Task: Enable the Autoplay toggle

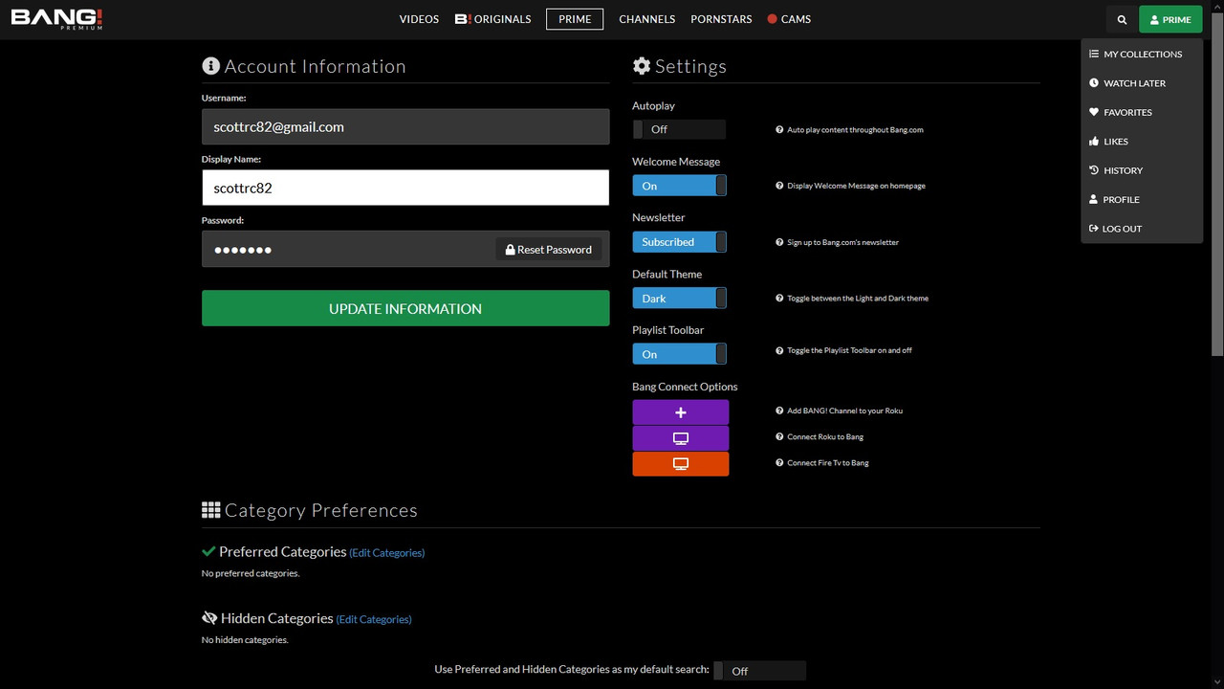Action: point(679,129)
